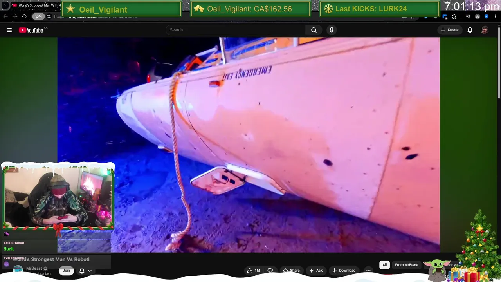The height and width of the screenshot is (282, 501).
Task: Open browser profile icon
Action: (477, 16)
